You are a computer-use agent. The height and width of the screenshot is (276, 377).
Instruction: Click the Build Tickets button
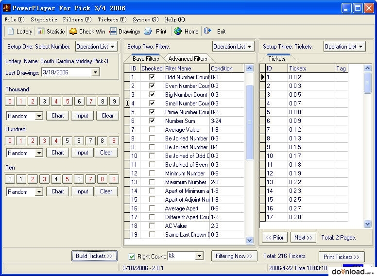94,256
